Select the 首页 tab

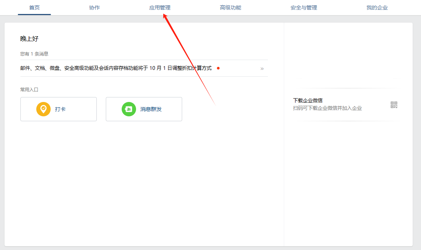(34, 7)
